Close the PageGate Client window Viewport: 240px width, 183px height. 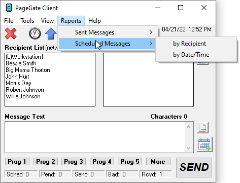(204, 8)
